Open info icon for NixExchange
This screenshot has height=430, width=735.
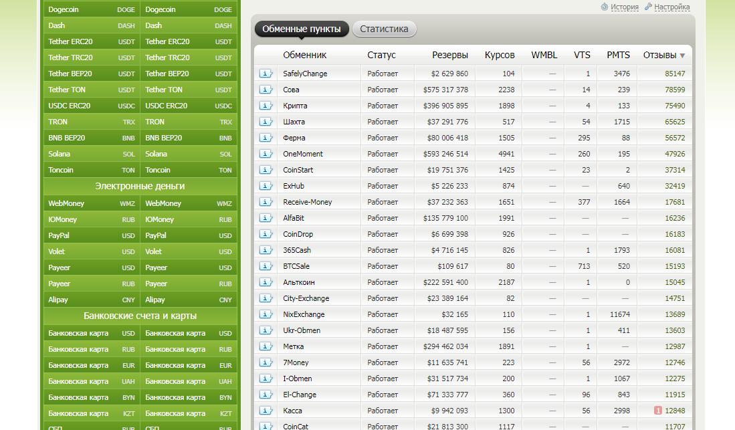point(266,314)
